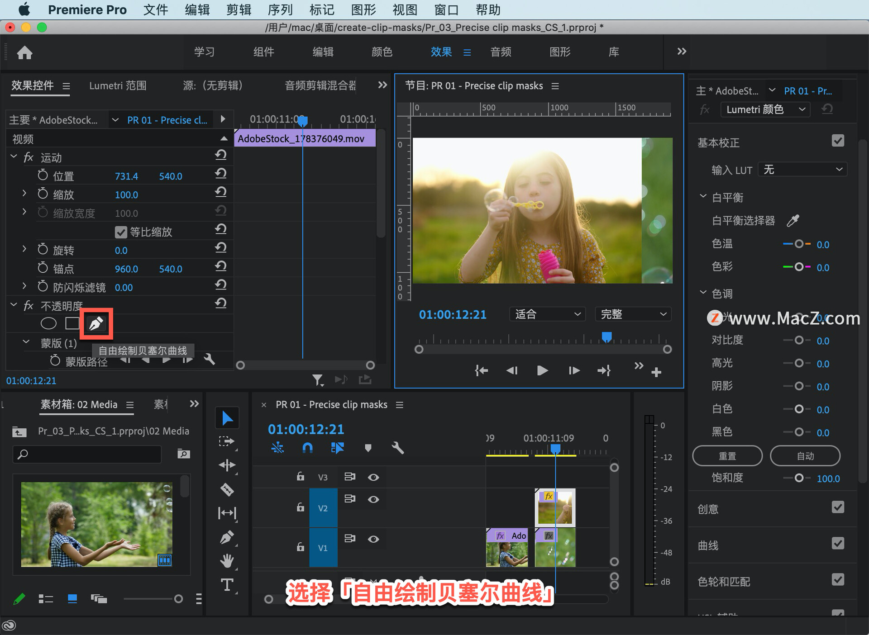Collapse the Motion (运动) effect group
869x635 pixels.
[x=14, y=156]
